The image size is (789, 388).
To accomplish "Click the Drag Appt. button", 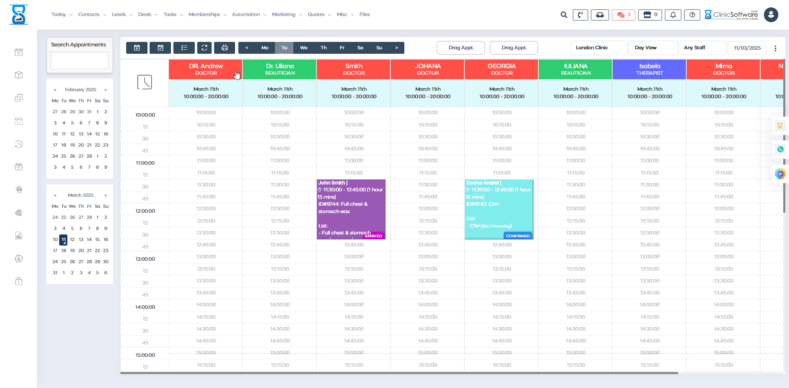I will 461,48.
